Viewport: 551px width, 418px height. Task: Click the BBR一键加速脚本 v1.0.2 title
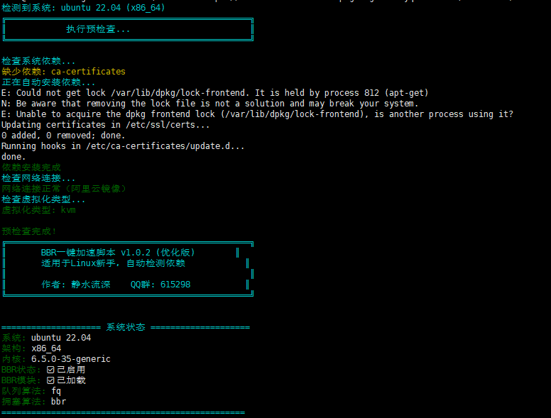[118, 253]
